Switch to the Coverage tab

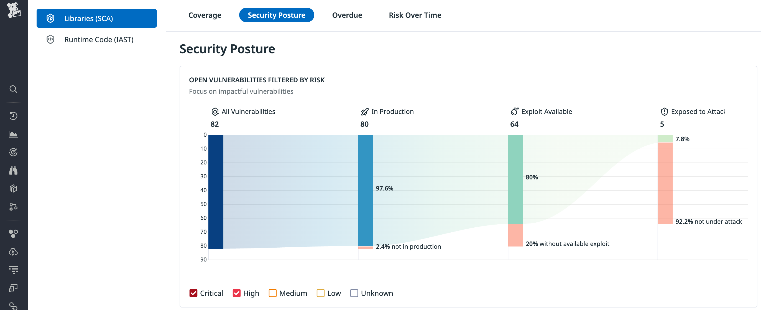[205, 15]
